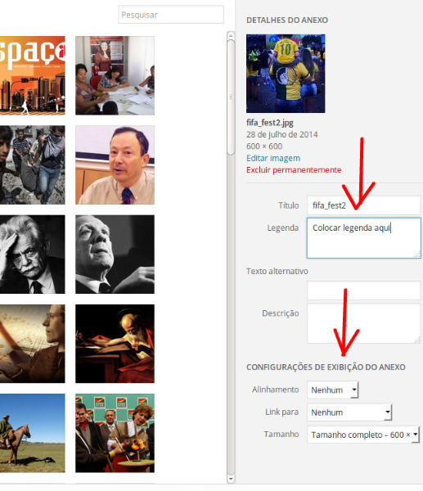Viewport: 423px width, 491px height.
Task: Click the Texto alternativo input field
Action: pos(364,291)
